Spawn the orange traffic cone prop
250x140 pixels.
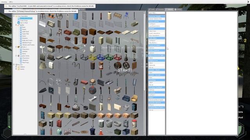pos(101,131)
